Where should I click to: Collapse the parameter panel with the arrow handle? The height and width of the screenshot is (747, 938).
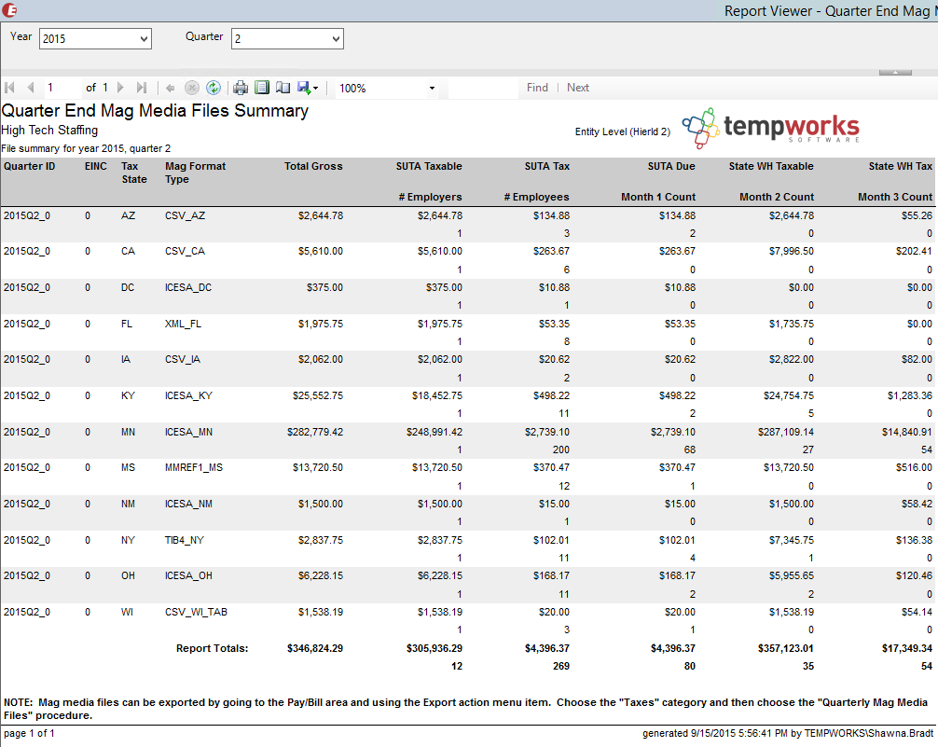(x=895, y=72)
